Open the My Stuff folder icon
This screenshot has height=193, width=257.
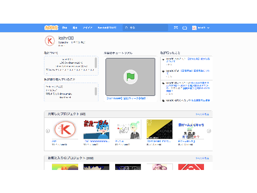(185, 28)
